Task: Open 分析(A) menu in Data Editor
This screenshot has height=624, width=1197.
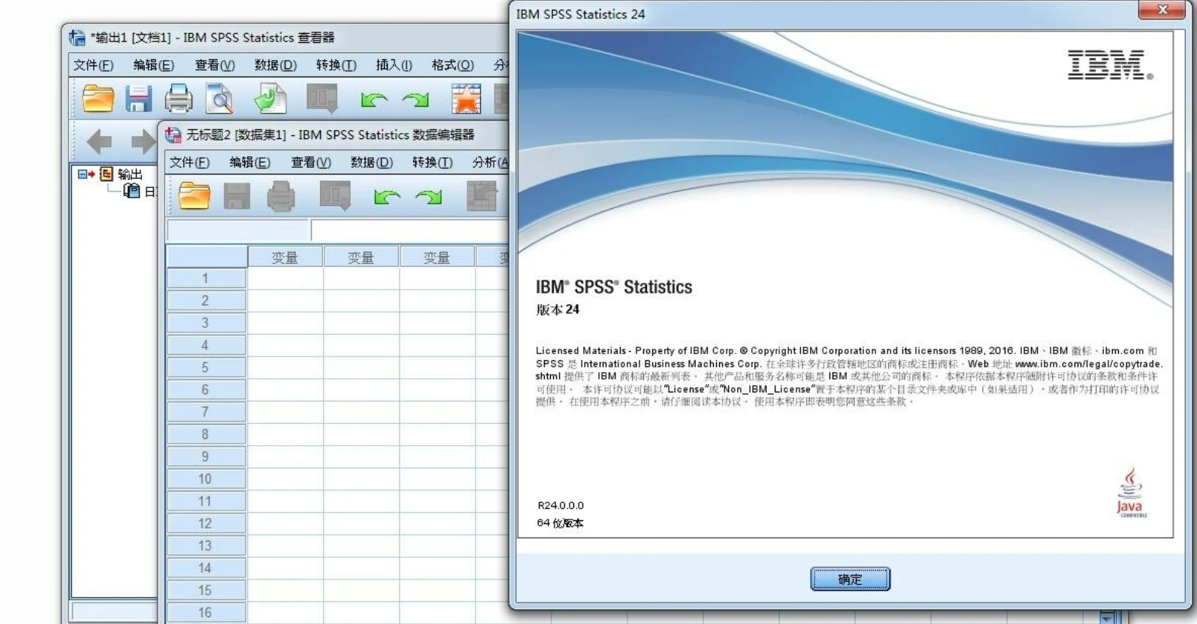Action: pos(491,162)
